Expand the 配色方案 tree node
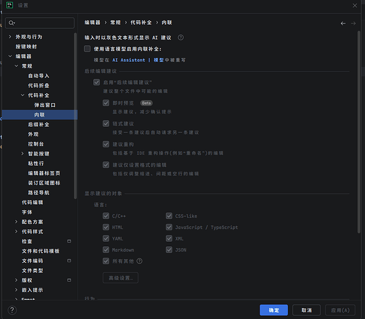This screenshot has height=319, width=365. tap(17, 222)
